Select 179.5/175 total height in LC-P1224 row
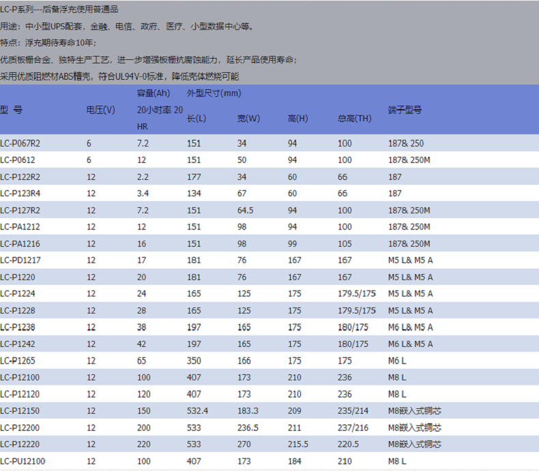539x471 pixels. (357, 294)
